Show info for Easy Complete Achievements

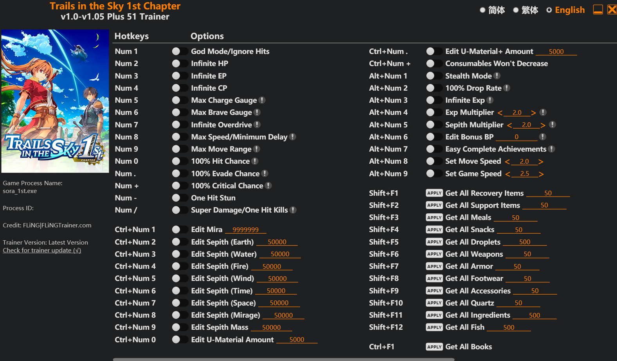click(x=552, y=149)
